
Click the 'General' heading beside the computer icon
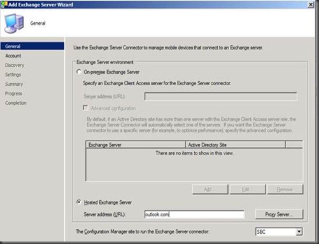(x=38, y=23)
